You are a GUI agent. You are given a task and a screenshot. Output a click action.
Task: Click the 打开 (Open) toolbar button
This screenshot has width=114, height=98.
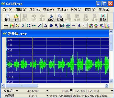coord(16,18)
